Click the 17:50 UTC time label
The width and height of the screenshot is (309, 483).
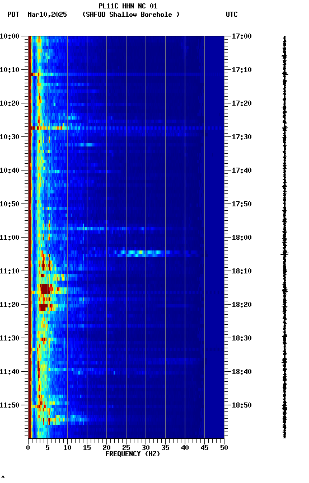tap(242, 204)
